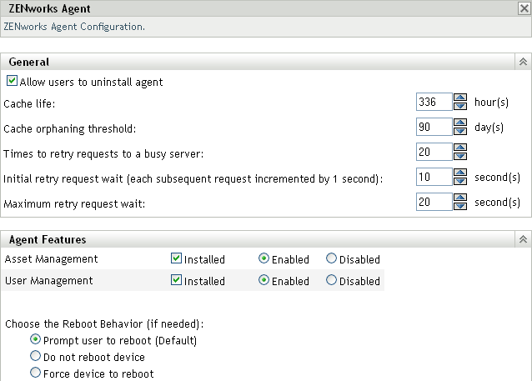532x381 pixels.
Task: Uncheck Allow users to uninstall agent
Action: pyautogui.click(x=12, y=82)
